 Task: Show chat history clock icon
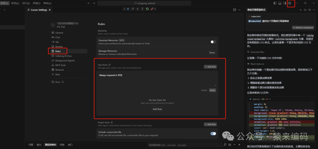click(309, 10)
